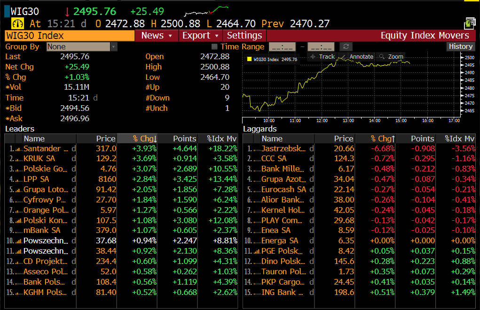Screen dimensions: 480x310
Task: Select the ING Bank row in Laggards
Action: [359, 292]
